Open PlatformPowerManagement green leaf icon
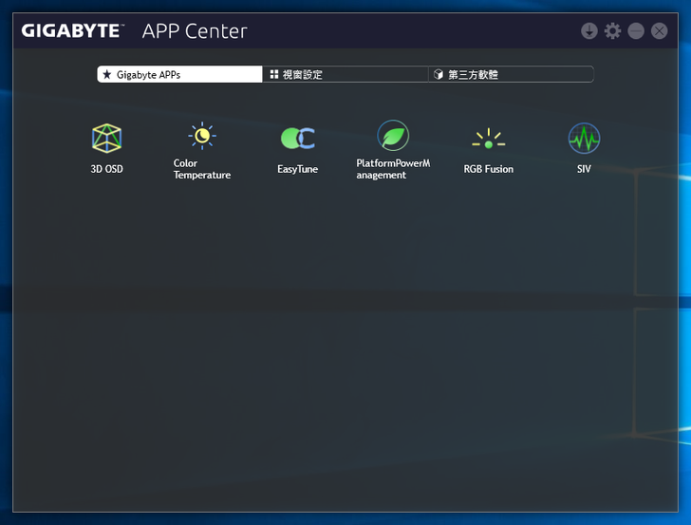 pyautogui.click(x=393, y=136)
